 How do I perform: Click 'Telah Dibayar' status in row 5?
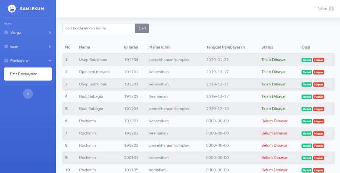(x=273, y=109)
